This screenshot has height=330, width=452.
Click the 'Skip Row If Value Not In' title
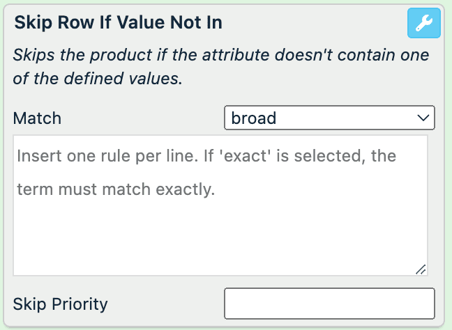(118, 23)
